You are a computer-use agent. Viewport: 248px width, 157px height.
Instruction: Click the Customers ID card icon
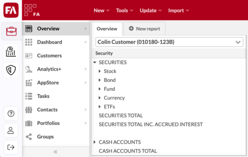pos(29,56)
